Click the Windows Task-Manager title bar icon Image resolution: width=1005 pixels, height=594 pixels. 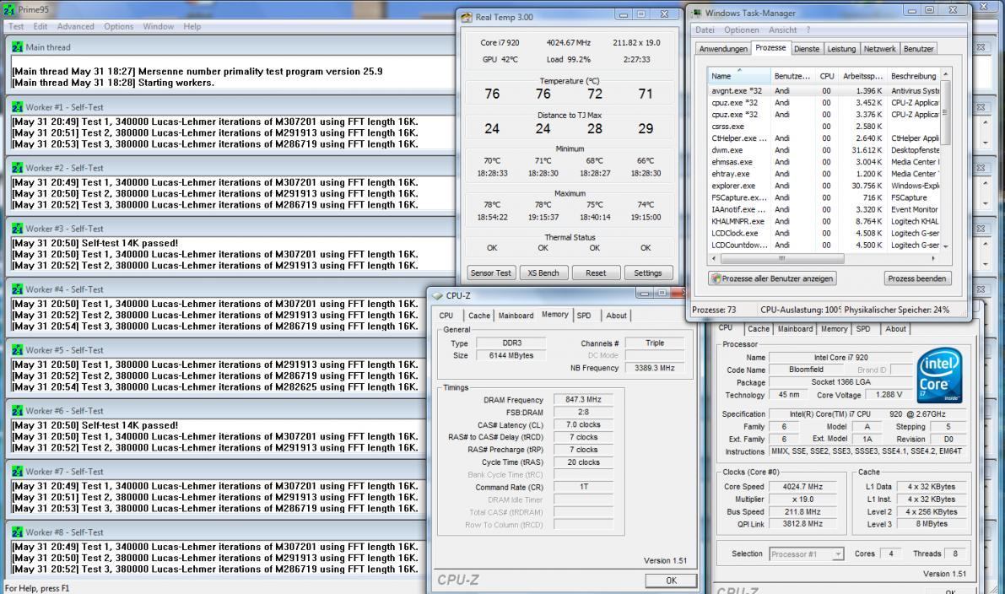(x=696, y=13)
